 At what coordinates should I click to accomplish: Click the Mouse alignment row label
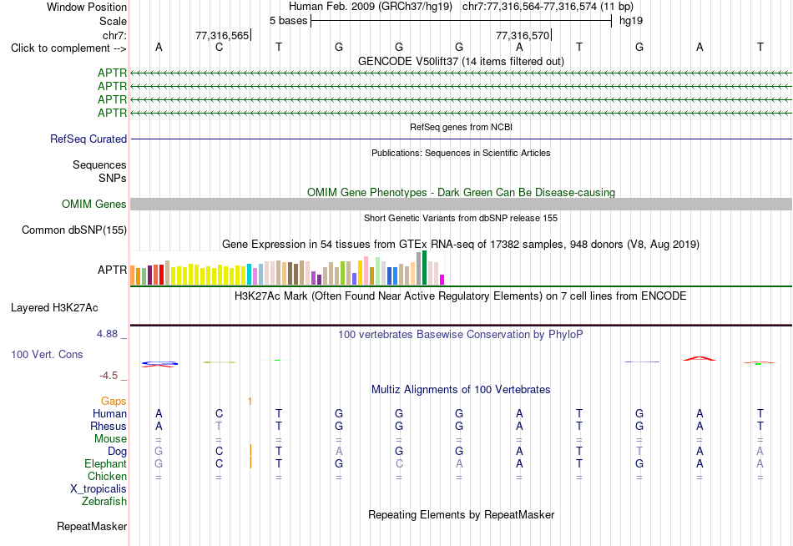tap(111, 439)
